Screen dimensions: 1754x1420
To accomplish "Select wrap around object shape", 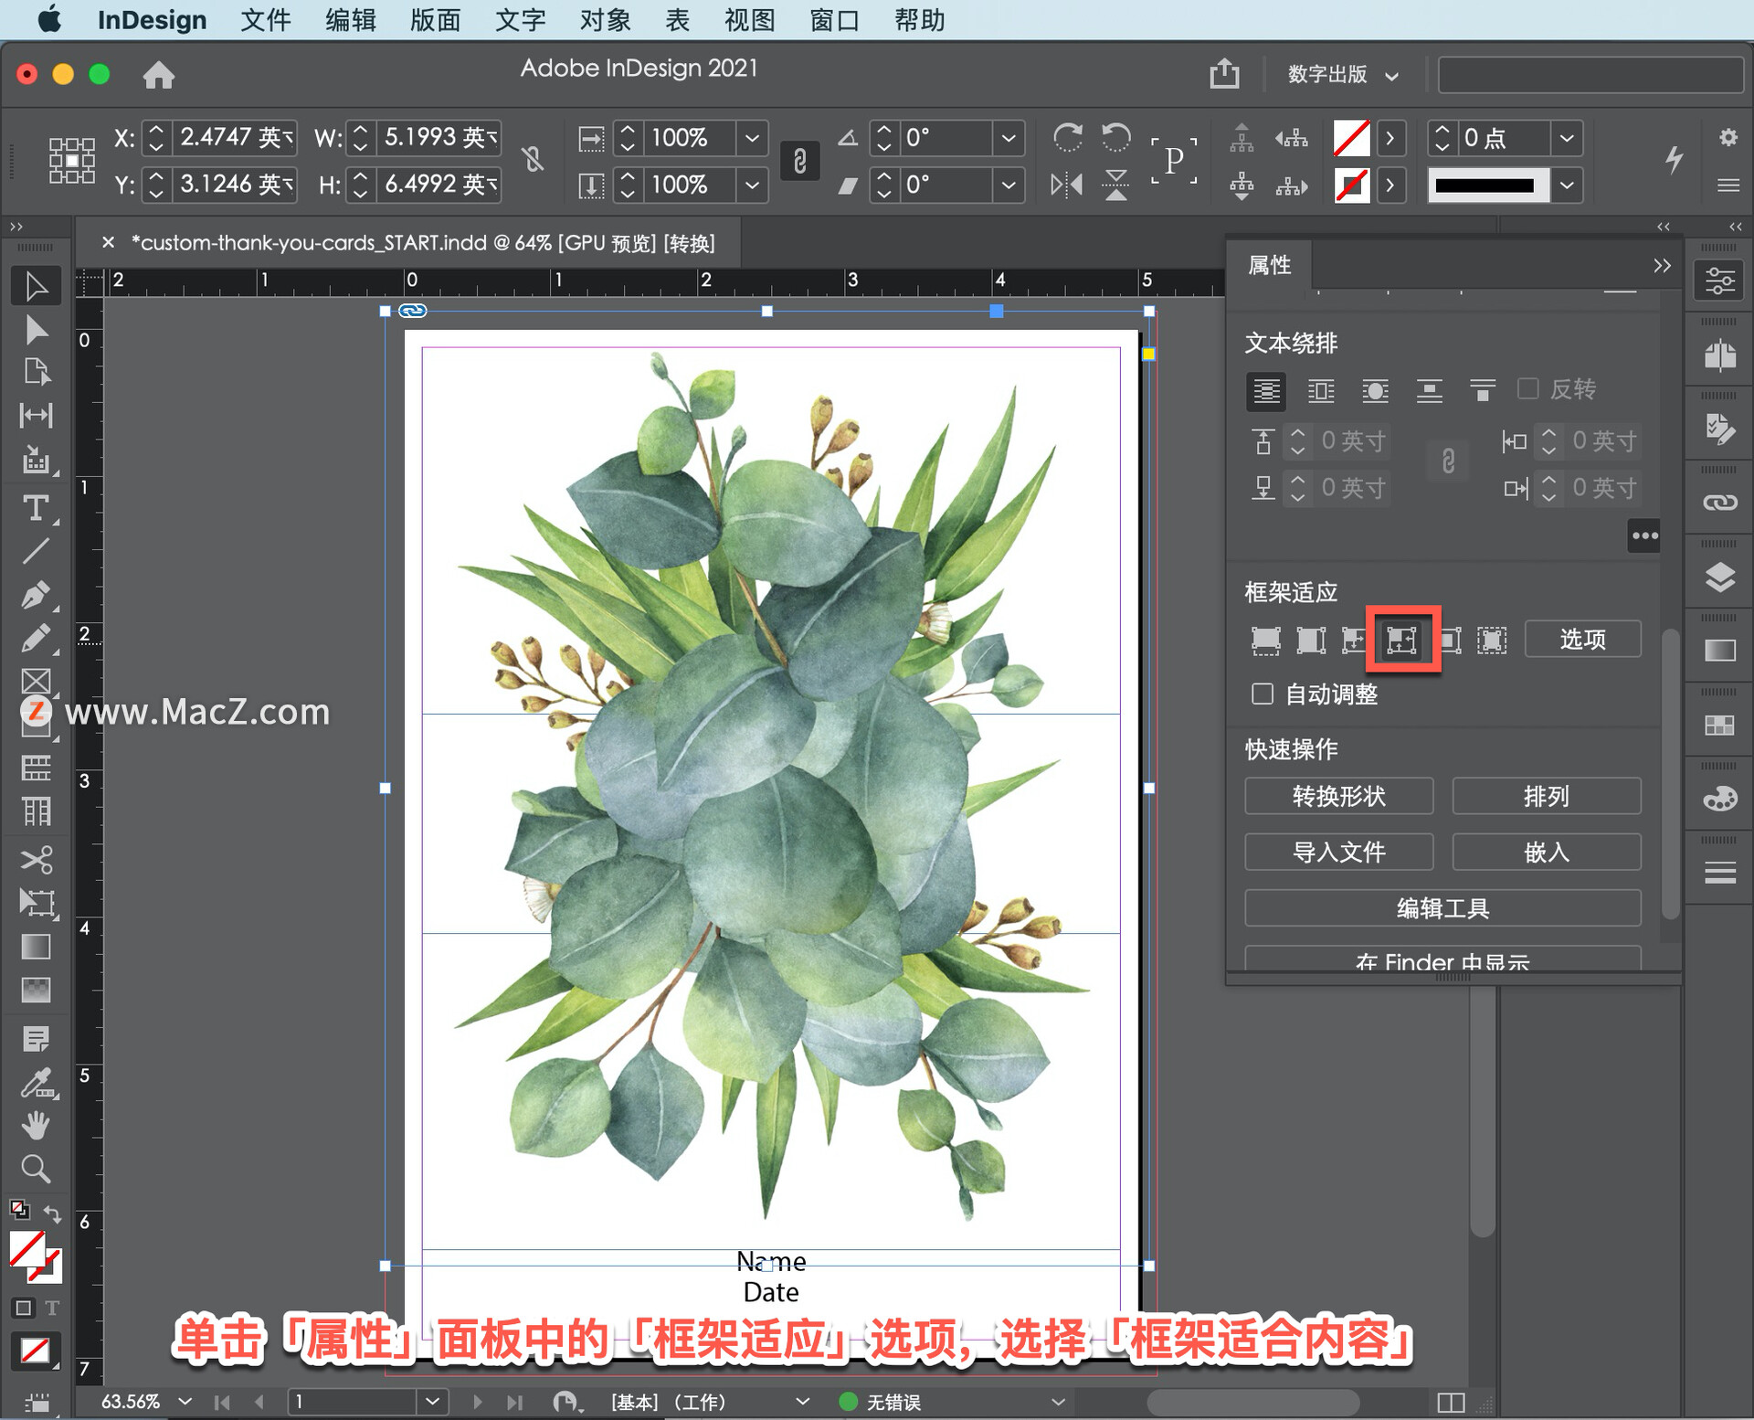I will click(x=1375, y=391).
